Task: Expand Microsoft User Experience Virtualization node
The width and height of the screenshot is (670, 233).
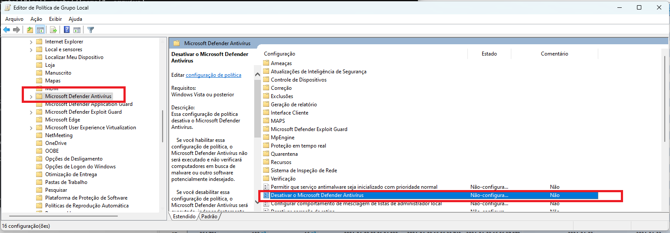Action: [x=31, y=128]
